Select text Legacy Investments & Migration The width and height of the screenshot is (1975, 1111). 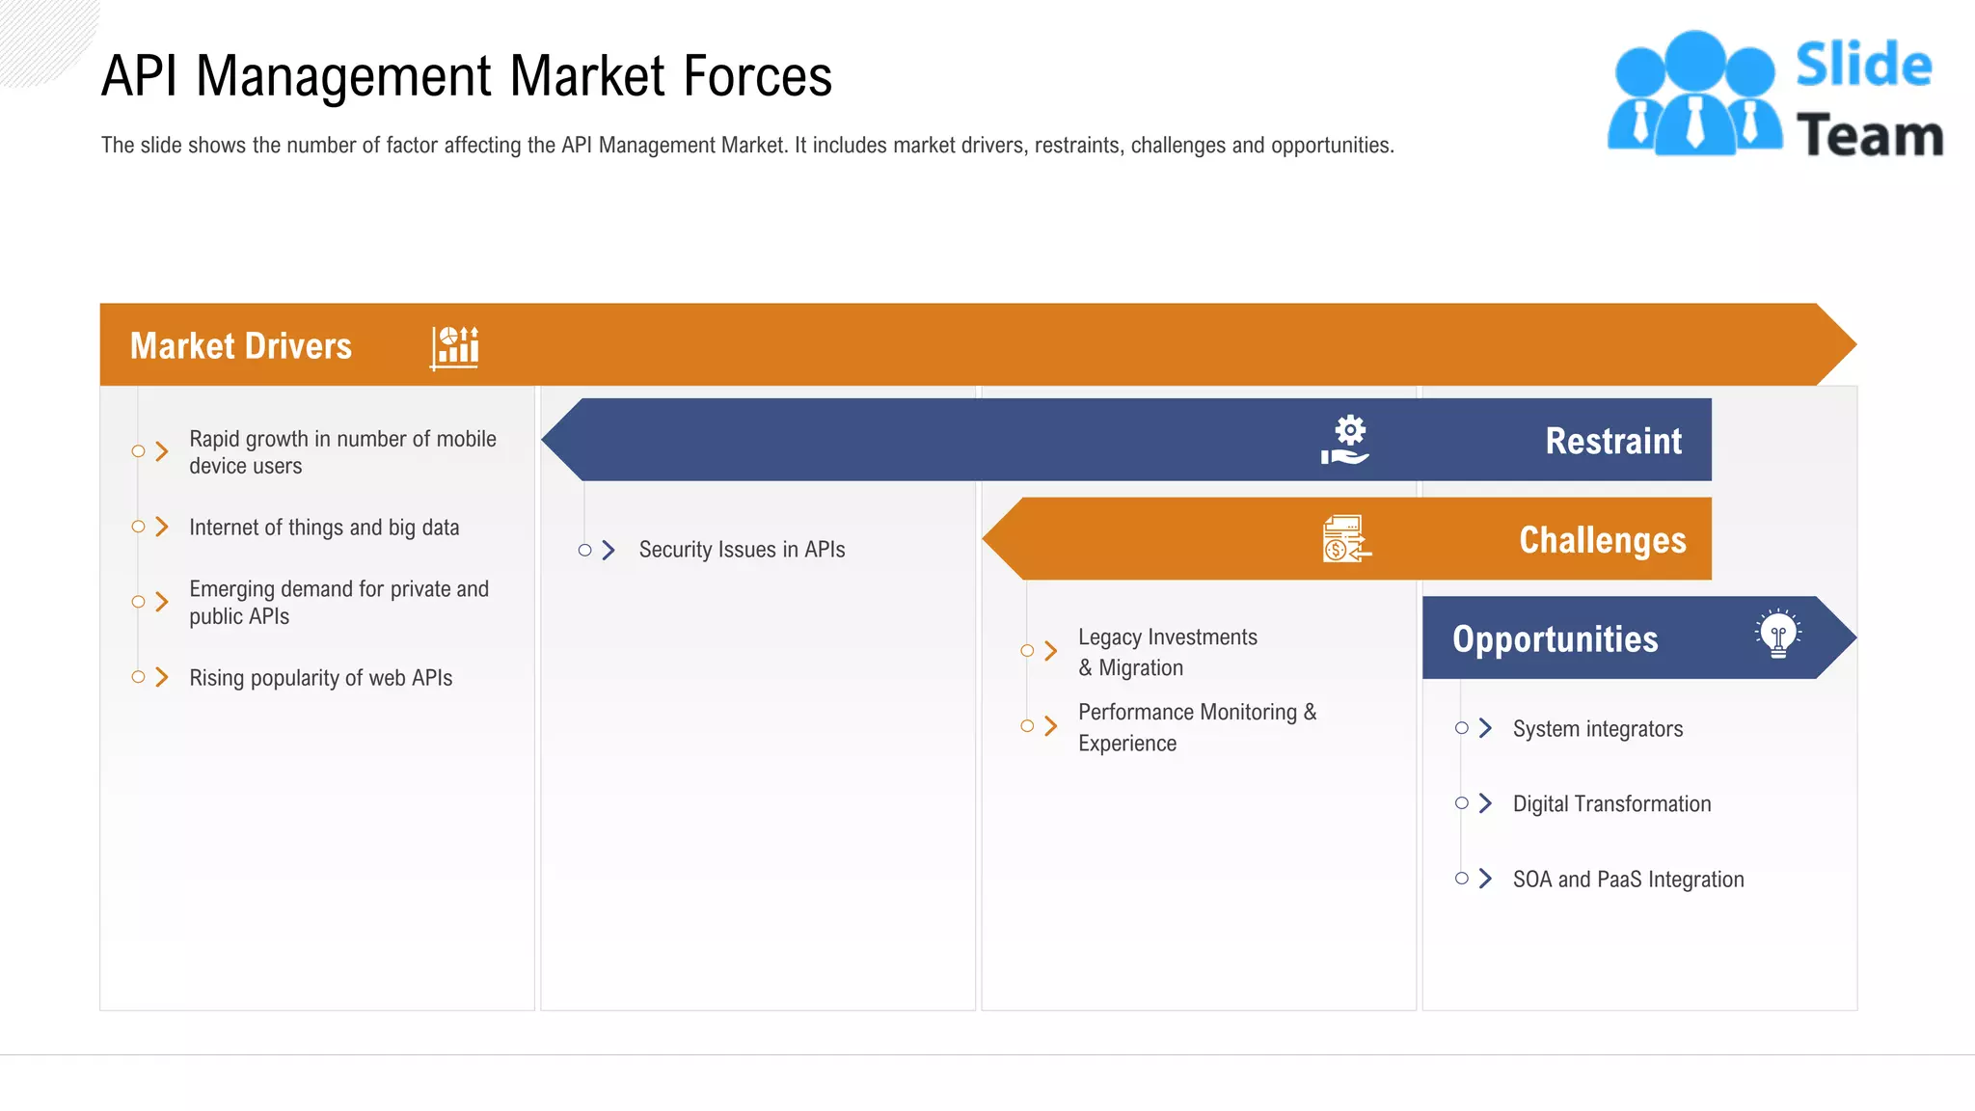pyautogui.click(x=1168, y=652)
